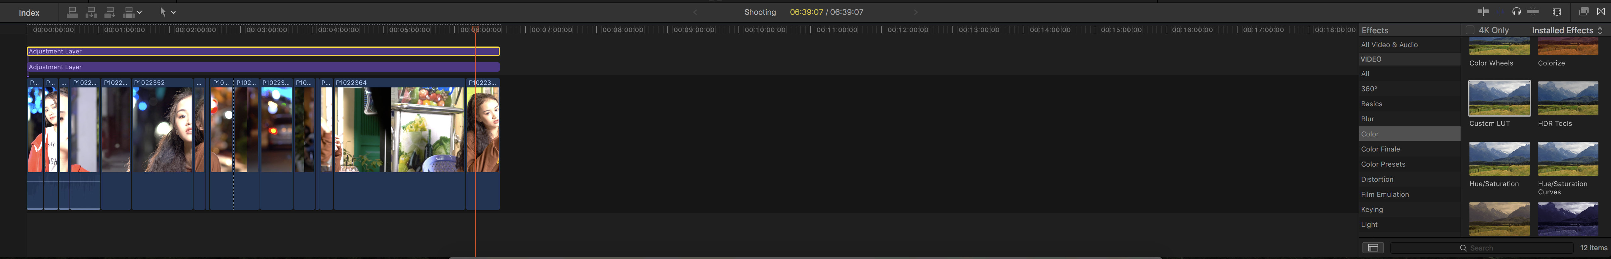Select the Custom LUT effect thumbnail
Image resolution: width=1611 pixels, height=259 pixels.
tap(1499, 98)
